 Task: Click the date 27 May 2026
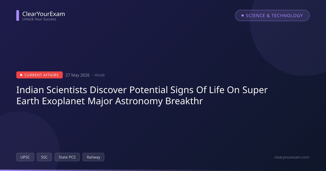(77, 75)
